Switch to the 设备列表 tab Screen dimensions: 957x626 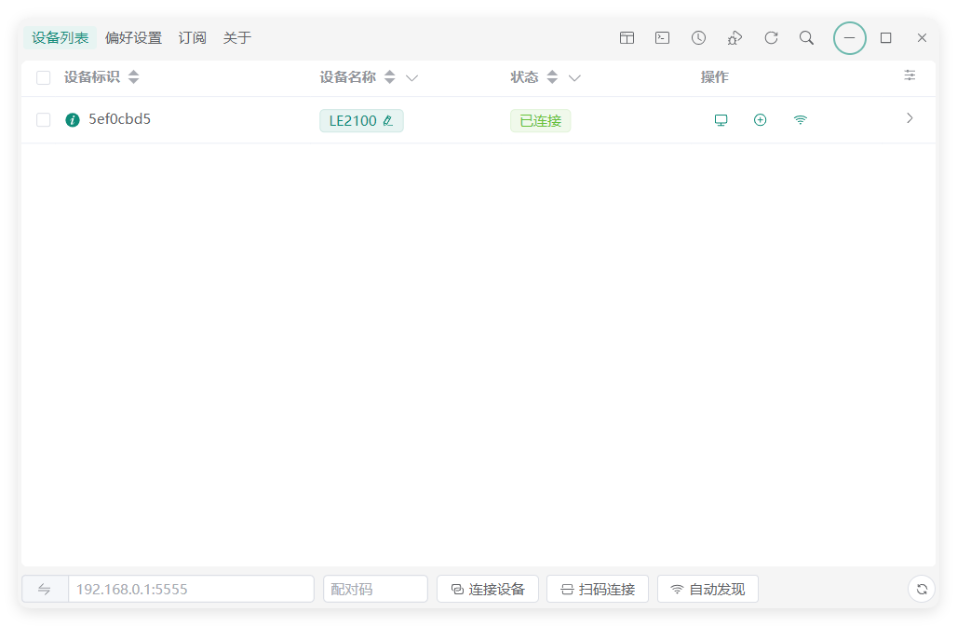click(60, 38)
